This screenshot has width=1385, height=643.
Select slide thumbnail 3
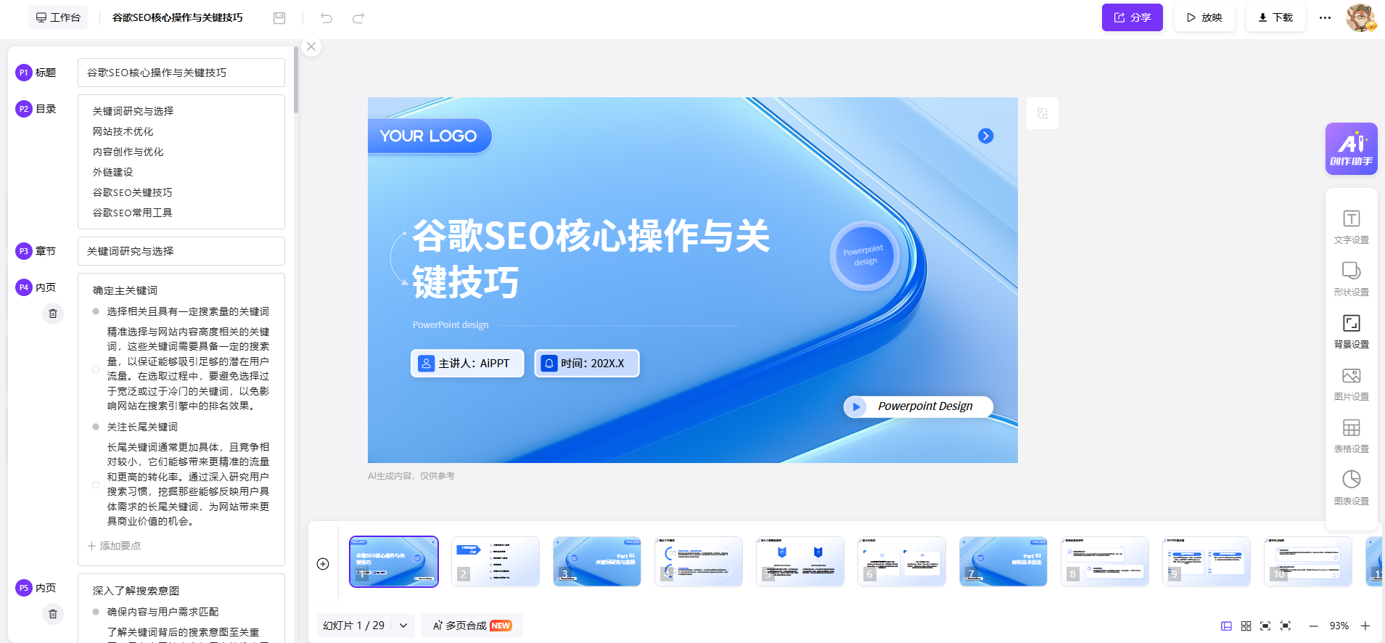click(597, 562)
